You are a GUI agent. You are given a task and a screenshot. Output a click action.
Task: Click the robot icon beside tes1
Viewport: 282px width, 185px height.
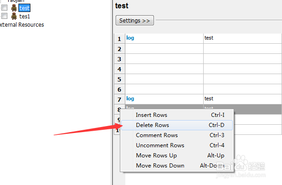coord(14,17)
